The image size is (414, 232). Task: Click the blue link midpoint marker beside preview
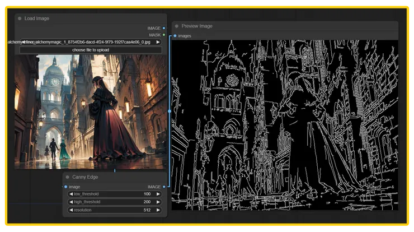coord(170,112)
